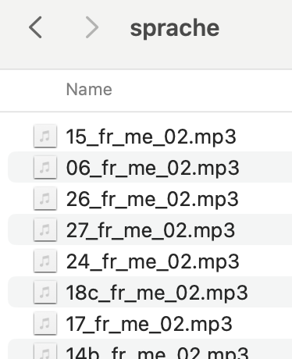Image resolution: width=292 pixels, height=359 pixels.
Task: Go forward with the right chevron
Action: click(x=92, y=27)
